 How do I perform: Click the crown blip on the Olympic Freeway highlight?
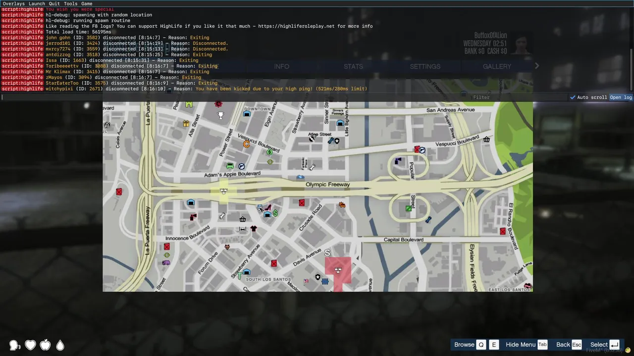[223, 191]
